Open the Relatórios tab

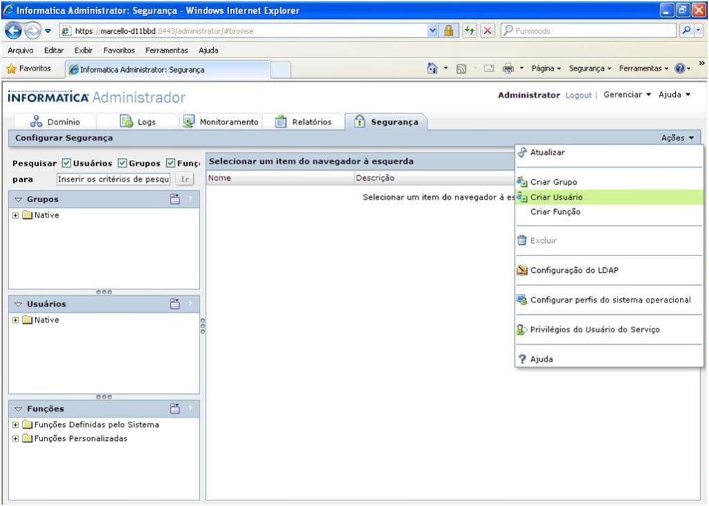pyautogui.click(x=303, y=122)
